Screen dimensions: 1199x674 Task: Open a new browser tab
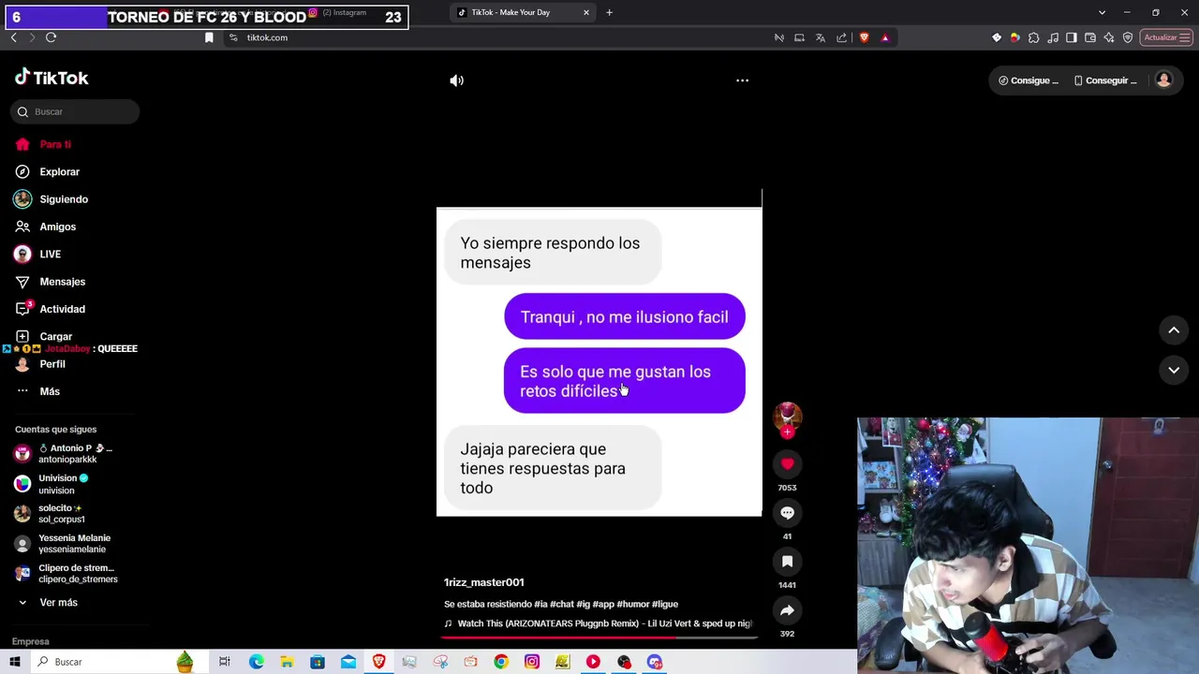pos(609,12)
